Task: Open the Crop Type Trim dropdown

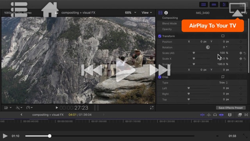Action: tap(223, 83)
